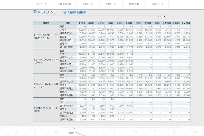Click the 2,610 週平均台粗利 value
This screenshot has height=136, width=204.
point(92,47)
